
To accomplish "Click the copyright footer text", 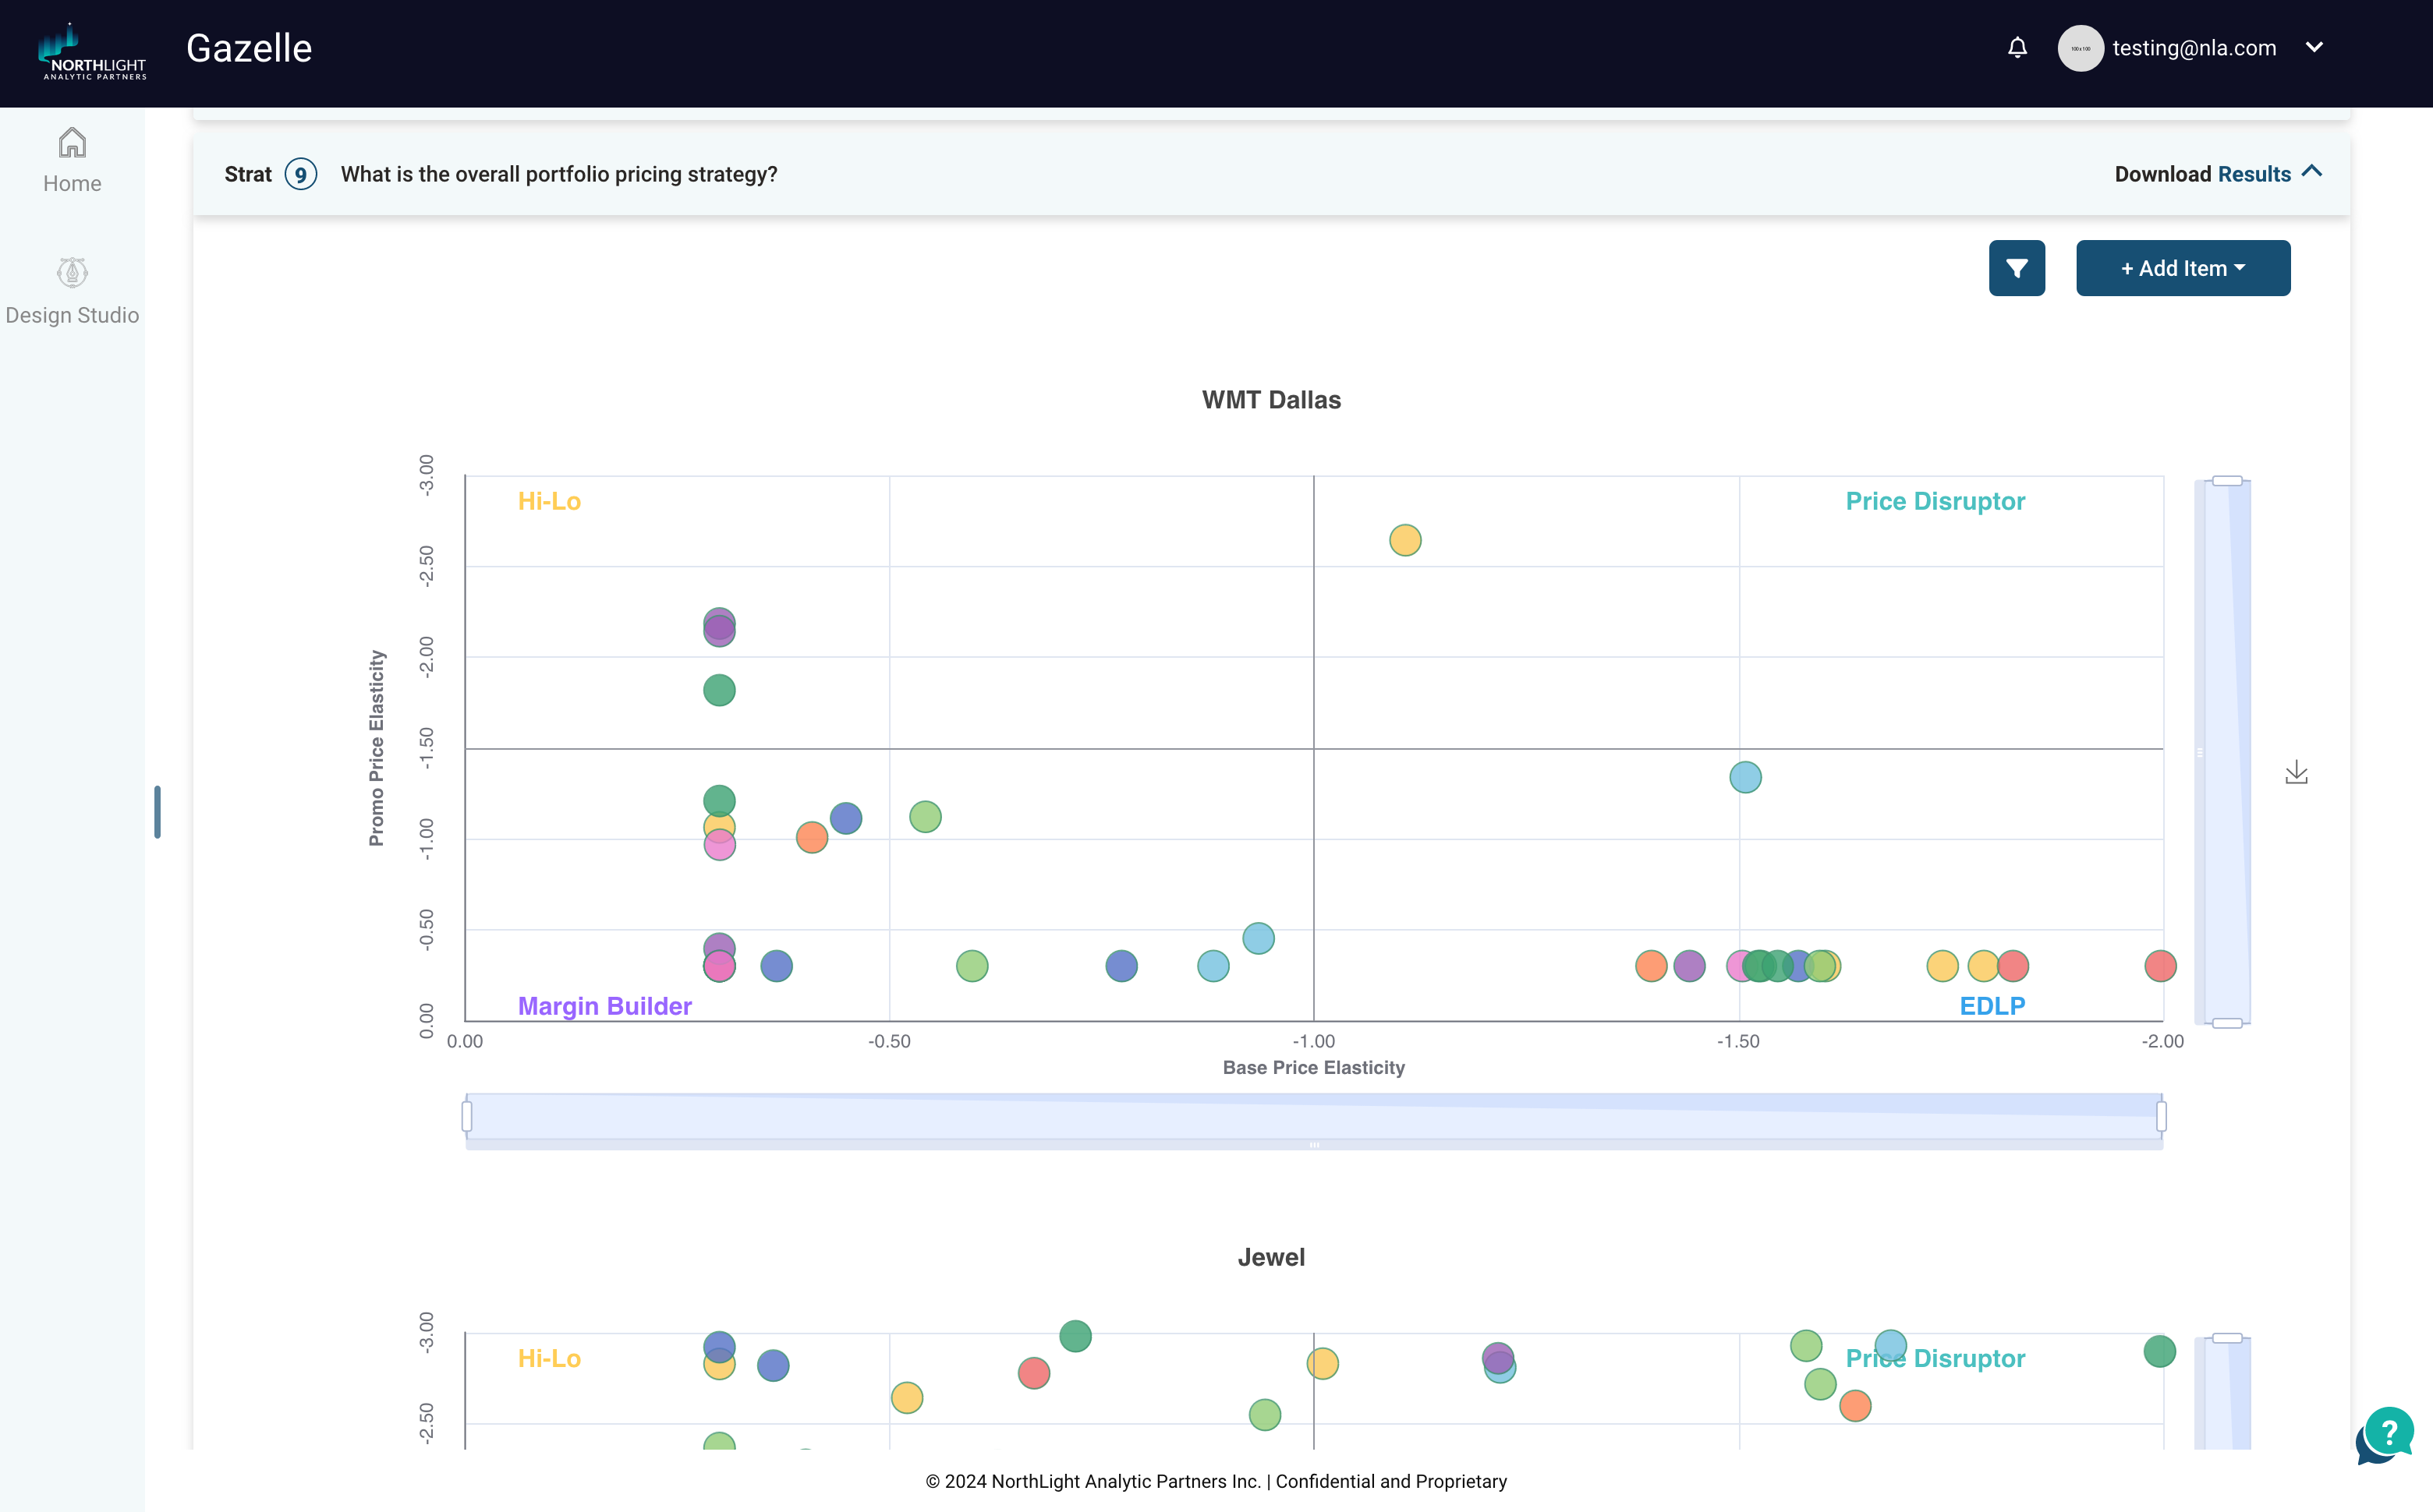I will pyautogui.click(x=1216, y=1481).
